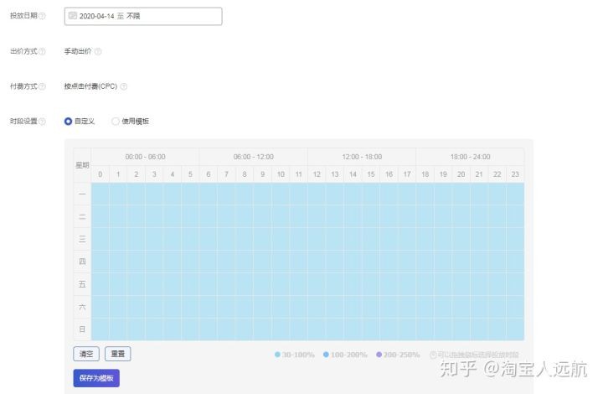The width and height of the screenshot is (603, 394).
Task: Select Thursday row cell at hour 12
Action: pyautogui.click(x=317, y=262)
